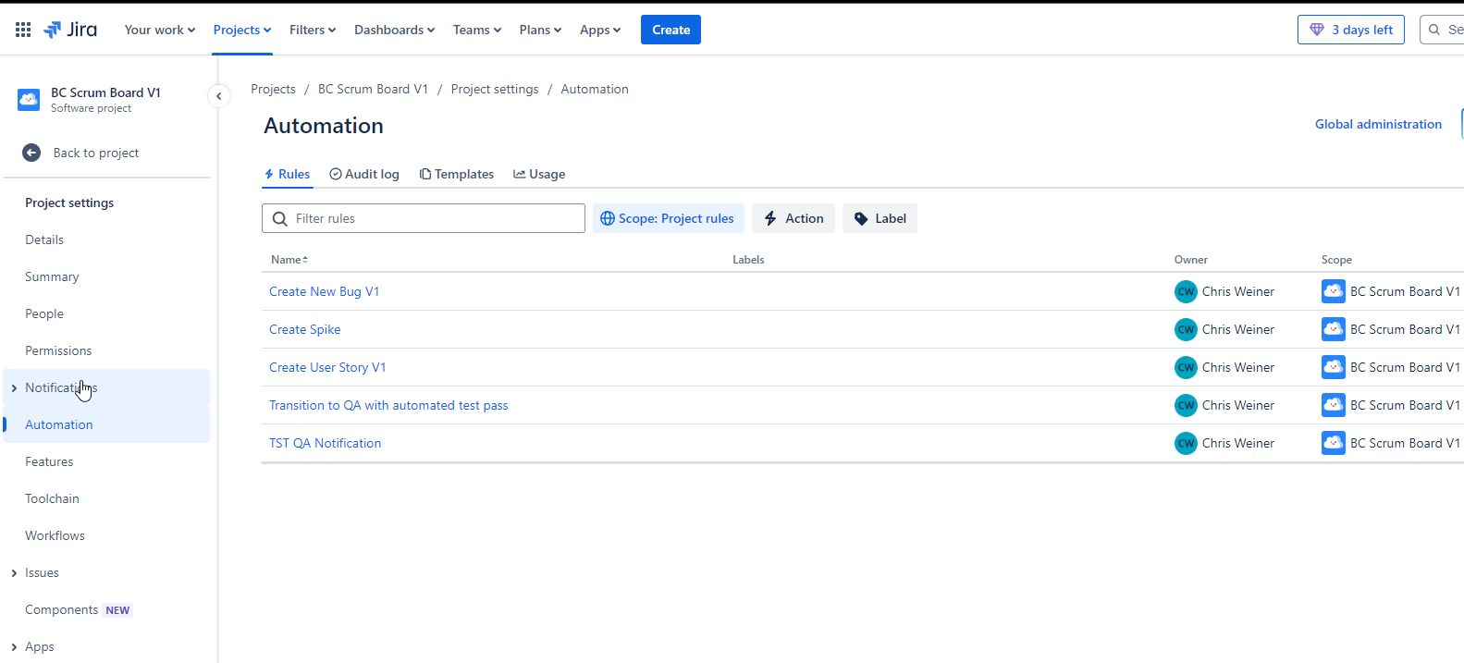Click the tag icon on the Label button
This screenshot has height=663, width=1464.
(x=861, y=219)
